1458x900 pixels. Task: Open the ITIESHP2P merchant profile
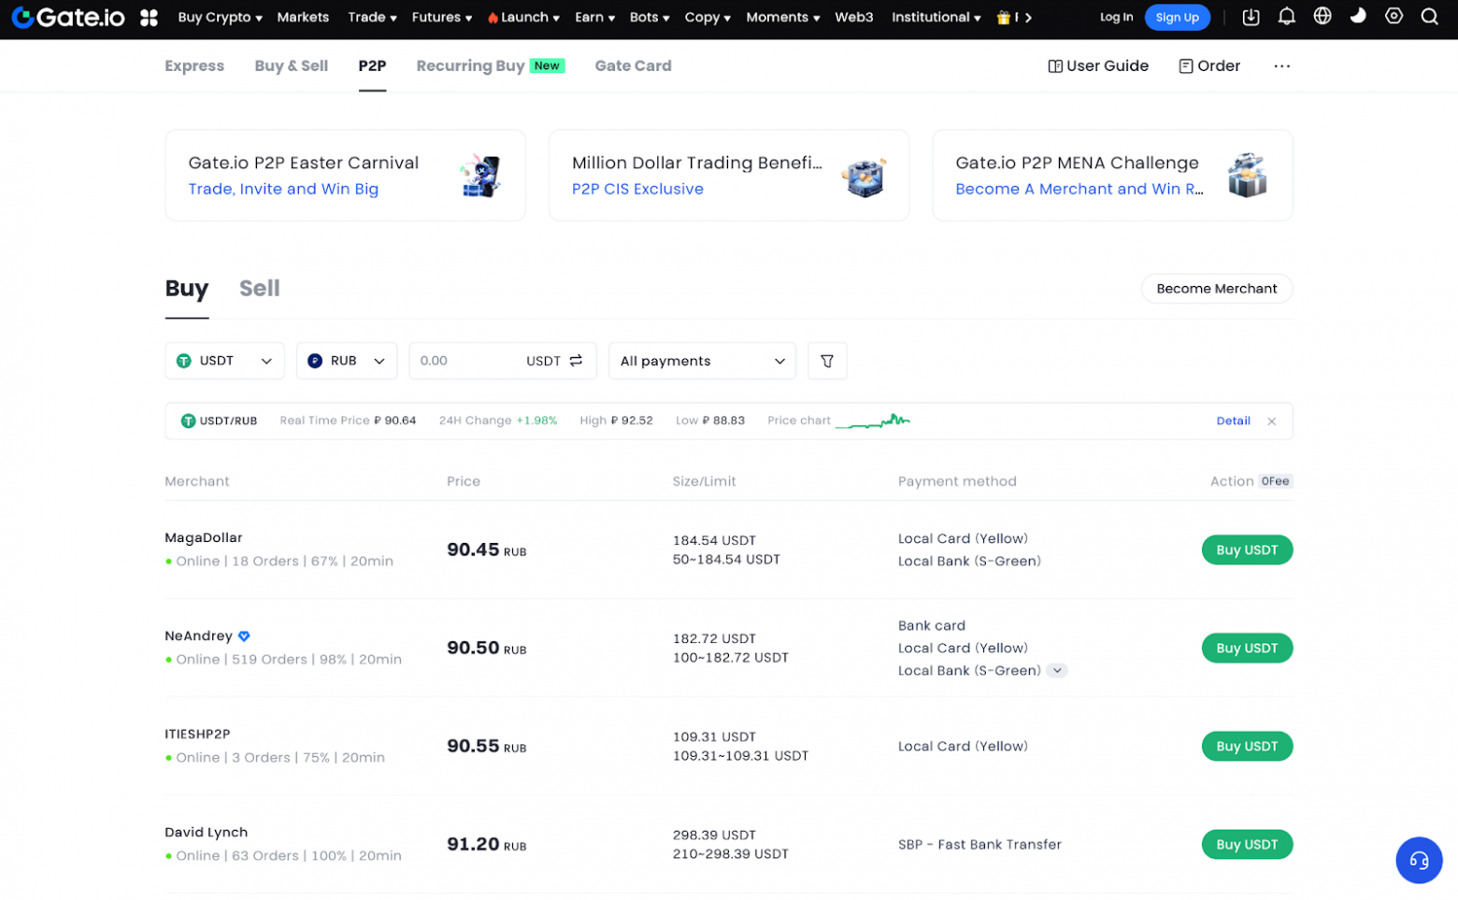197,735
